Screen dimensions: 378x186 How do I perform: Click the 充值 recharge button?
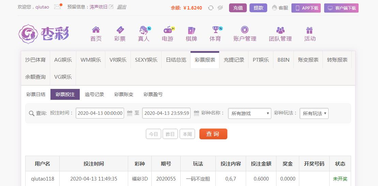tap(238, 8)
